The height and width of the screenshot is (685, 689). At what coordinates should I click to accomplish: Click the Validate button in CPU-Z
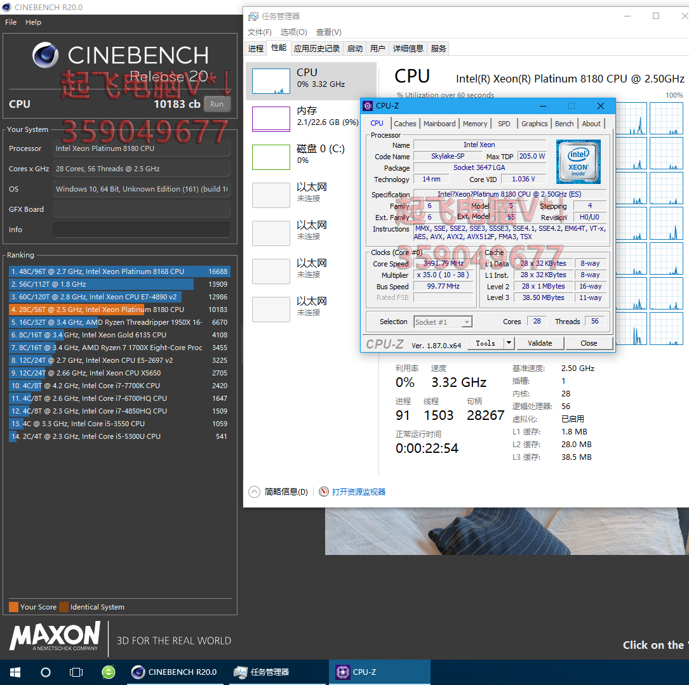click(540, 342)
